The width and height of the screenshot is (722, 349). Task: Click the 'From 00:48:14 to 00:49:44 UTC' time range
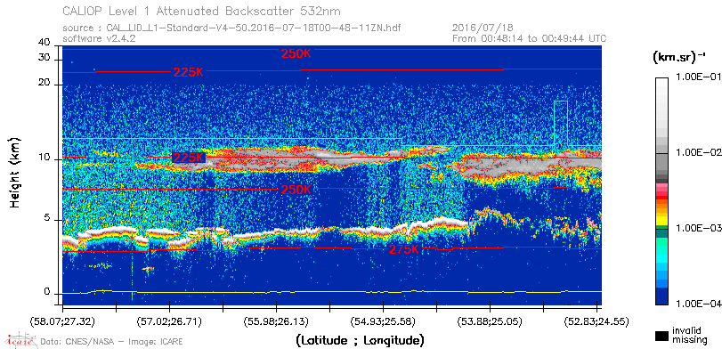[529, 38]
